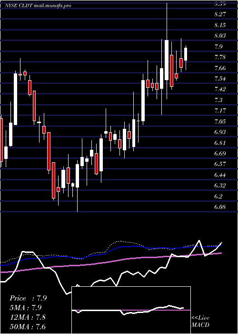
Task: Click the 5MA : 7.9 readout
Action: tap(26, 308)
